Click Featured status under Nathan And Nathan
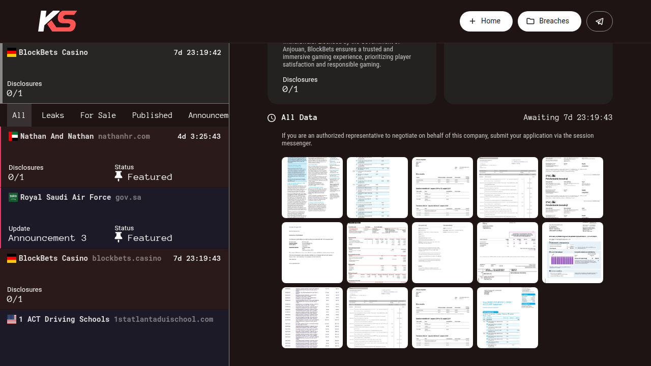The height and width of the screenshot is (366, 651). (x=150, y=177)
